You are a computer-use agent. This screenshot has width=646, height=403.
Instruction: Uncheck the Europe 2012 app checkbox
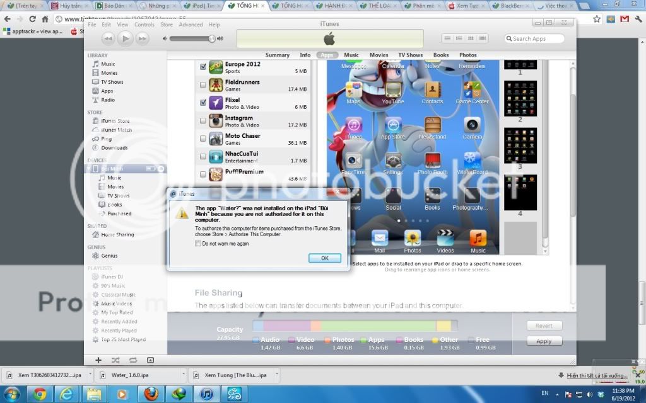pos(203,67)
